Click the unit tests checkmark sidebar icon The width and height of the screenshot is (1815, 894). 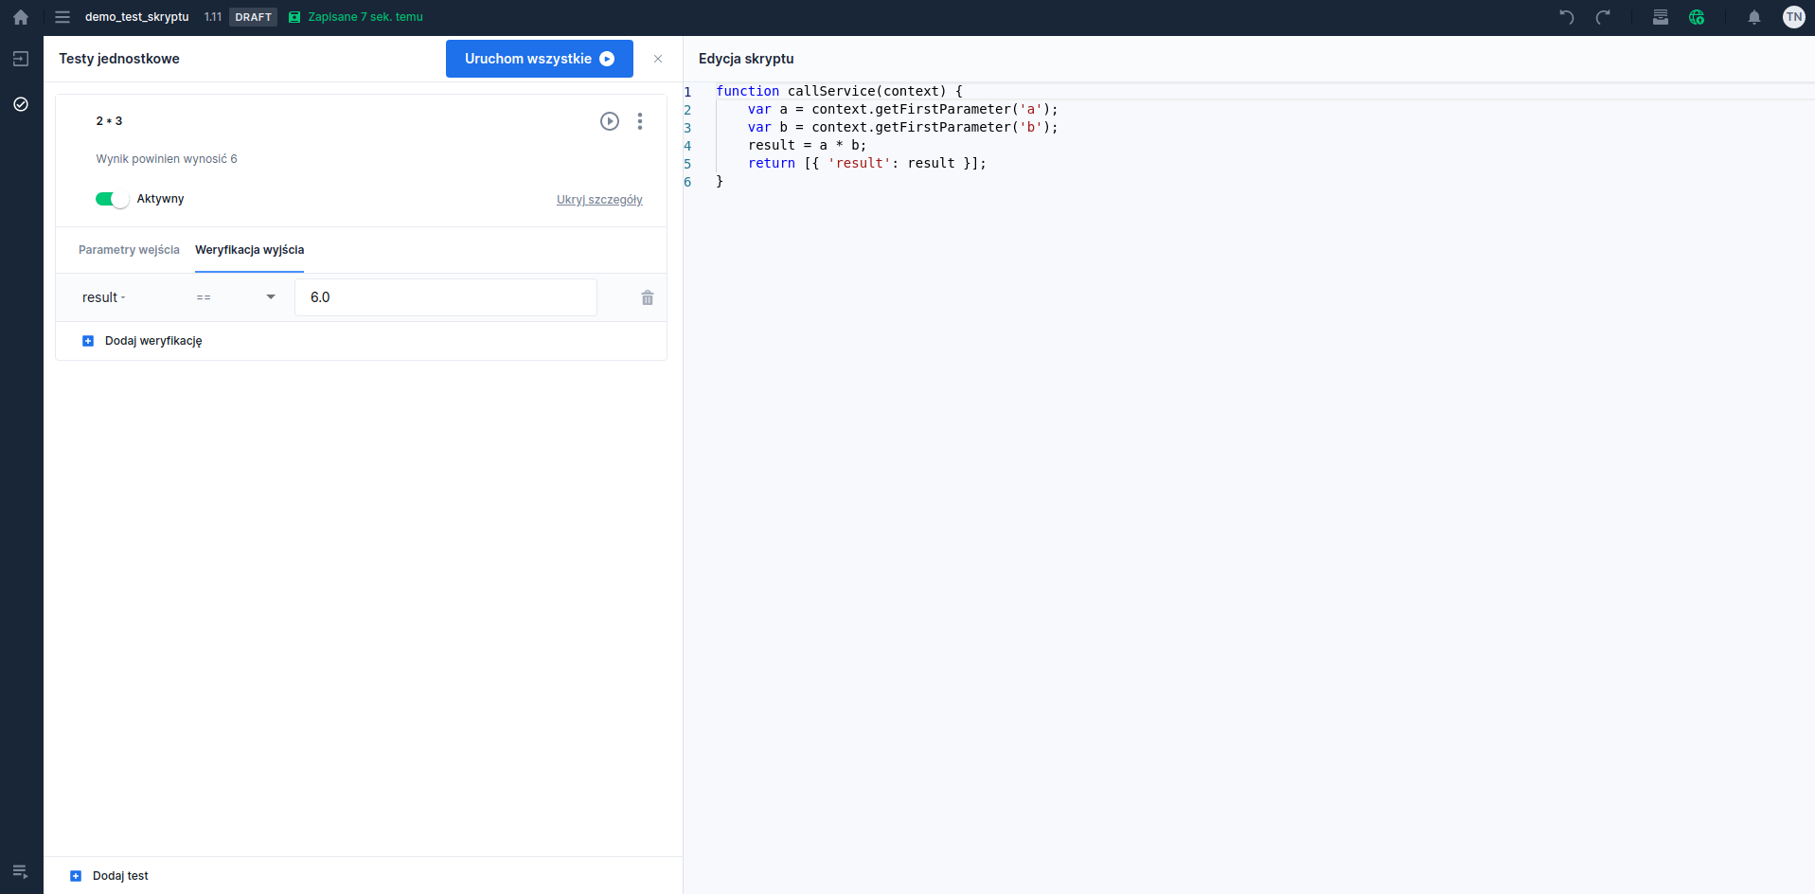pyautogui.click(x=21, y=104)
